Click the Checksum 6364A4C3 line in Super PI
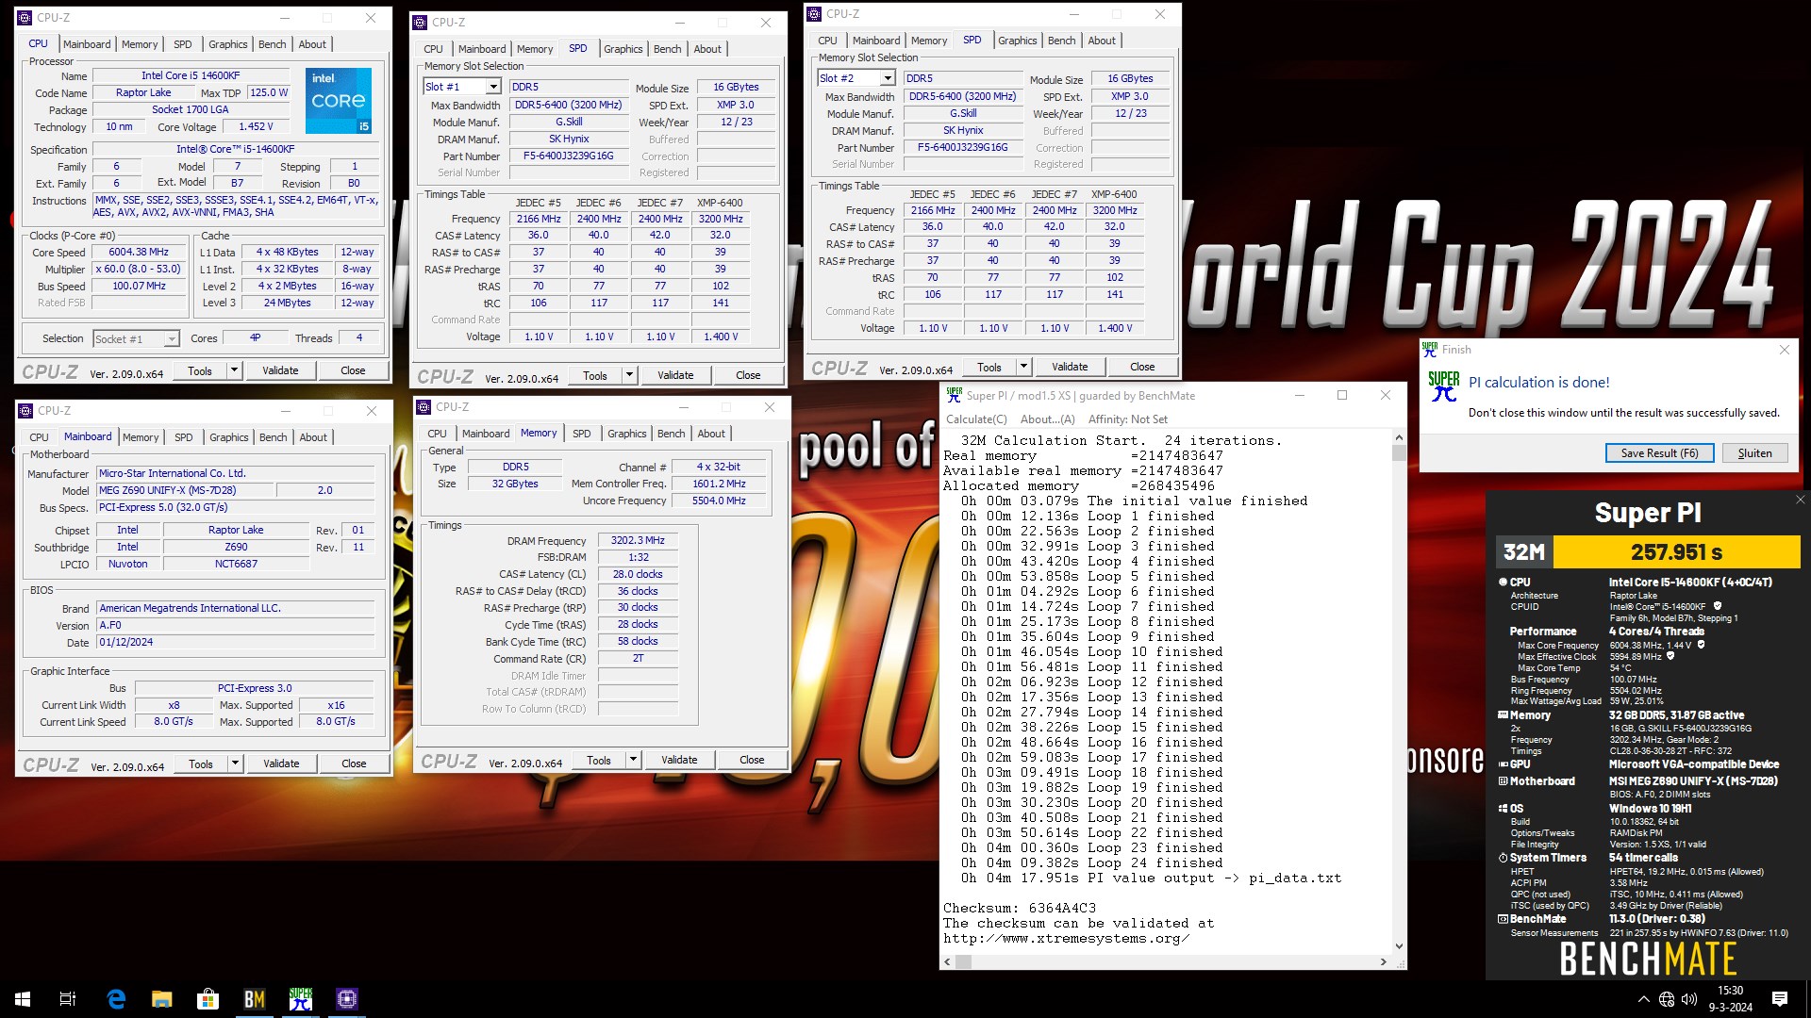 1020,909
